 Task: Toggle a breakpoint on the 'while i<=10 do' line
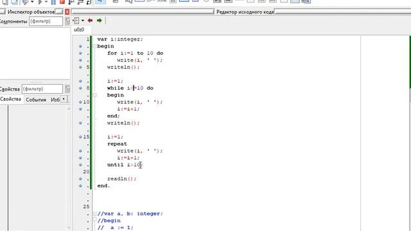(x=80, y=88)
